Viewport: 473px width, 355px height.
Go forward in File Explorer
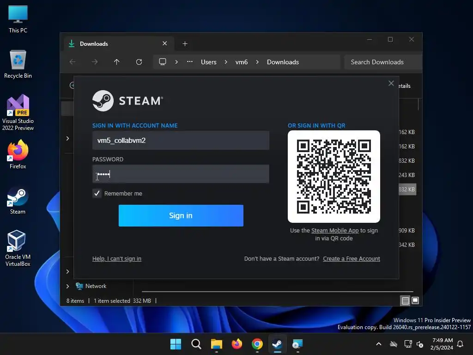(95, 62)
